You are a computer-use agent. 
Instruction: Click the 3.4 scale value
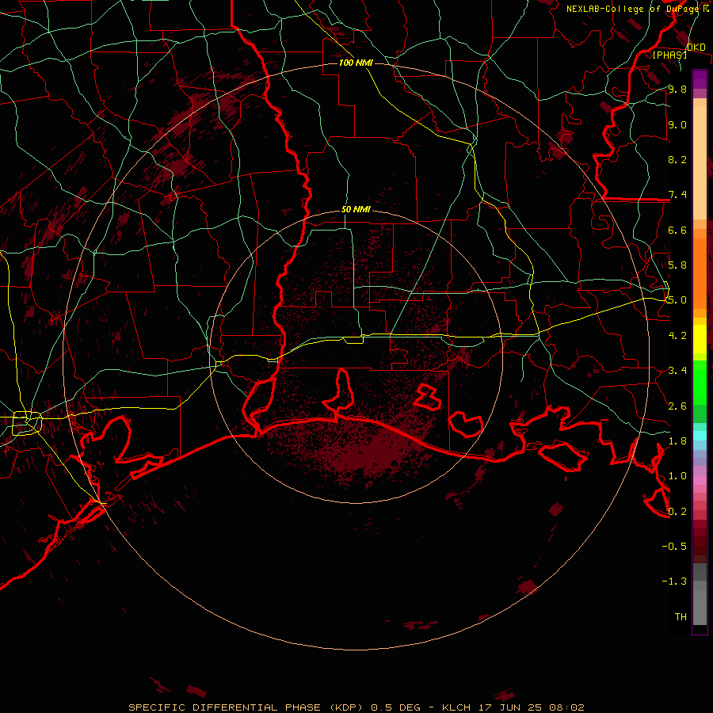677,371
